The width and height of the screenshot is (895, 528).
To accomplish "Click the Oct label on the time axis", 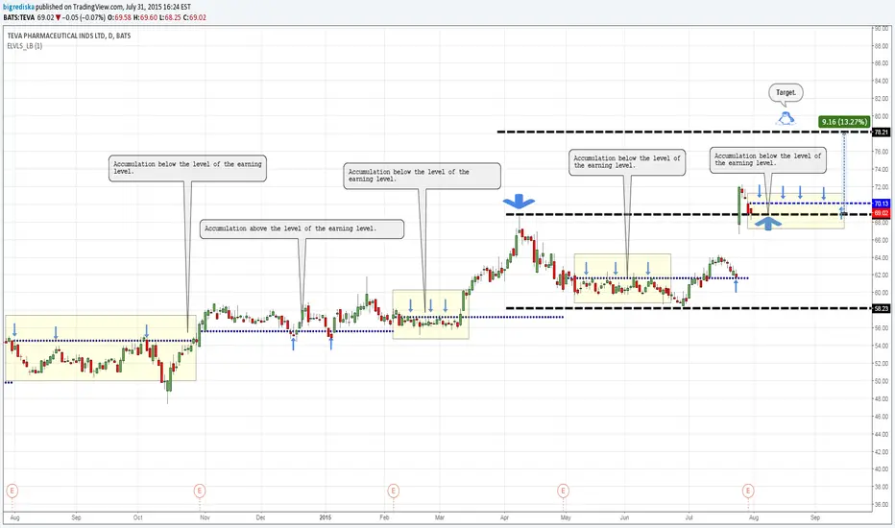I will click(x=137, y=517).
